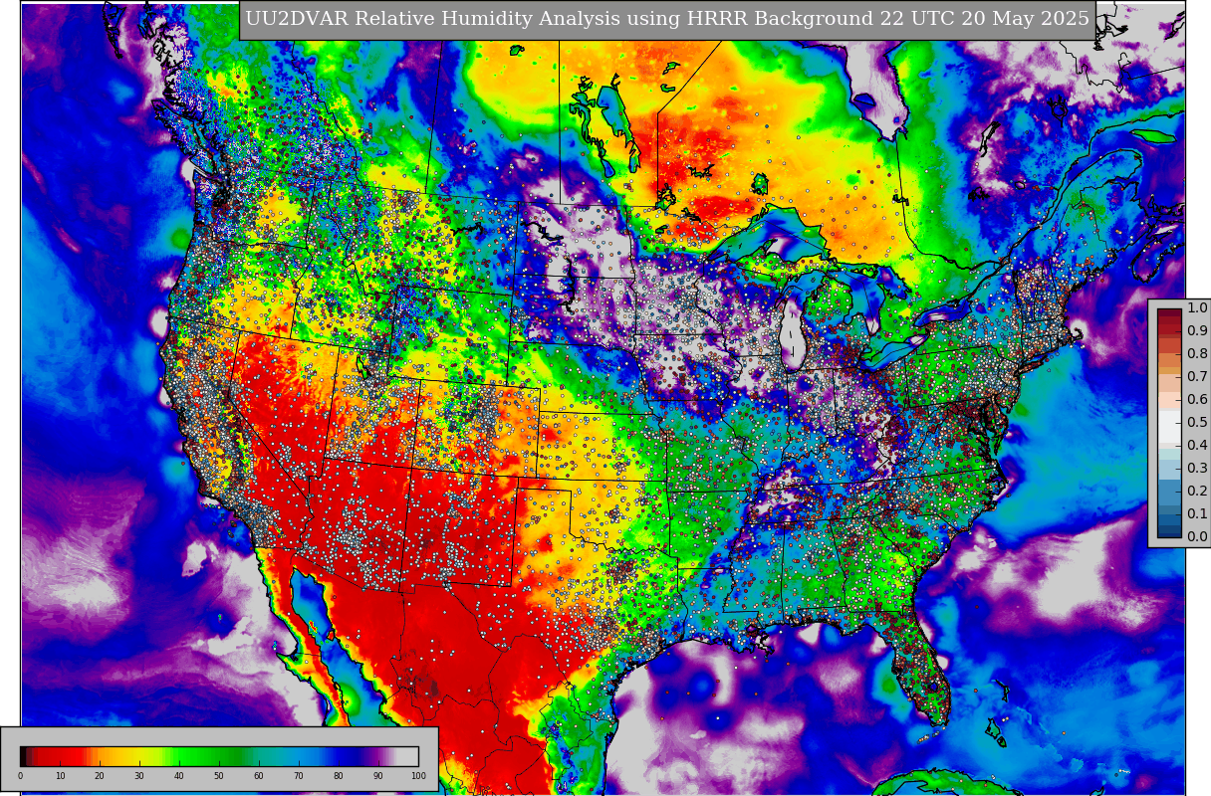This screenshot has width=1211, height=796.
Task: Click the 0.8 label on the right legend
Action: coord(1197,354)
